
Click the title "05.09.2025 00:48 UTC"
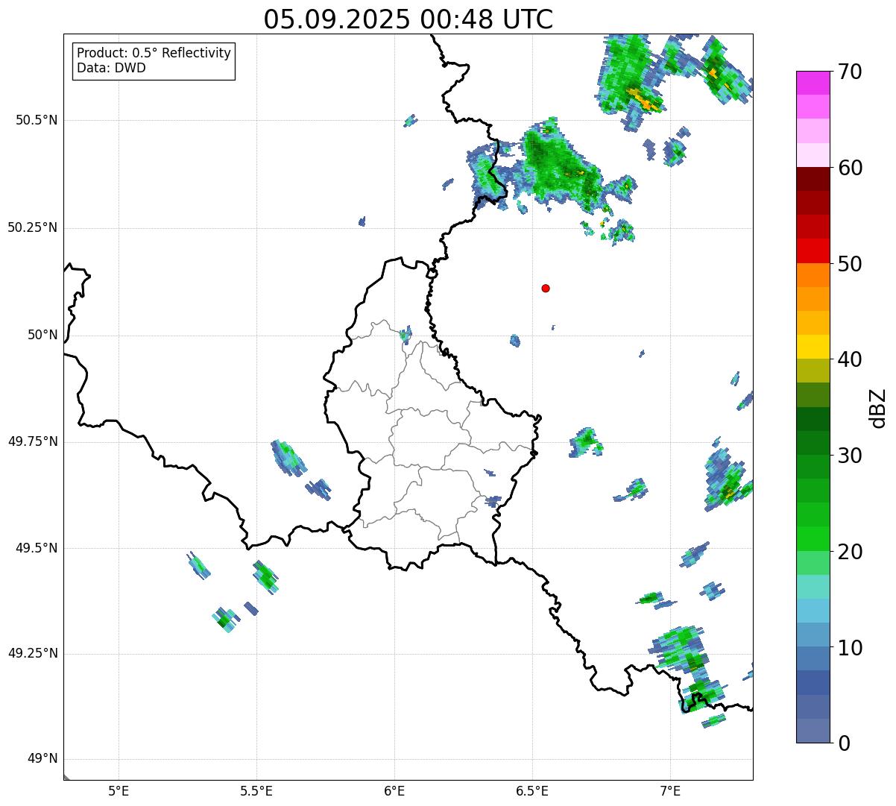(x=408, y=19)
